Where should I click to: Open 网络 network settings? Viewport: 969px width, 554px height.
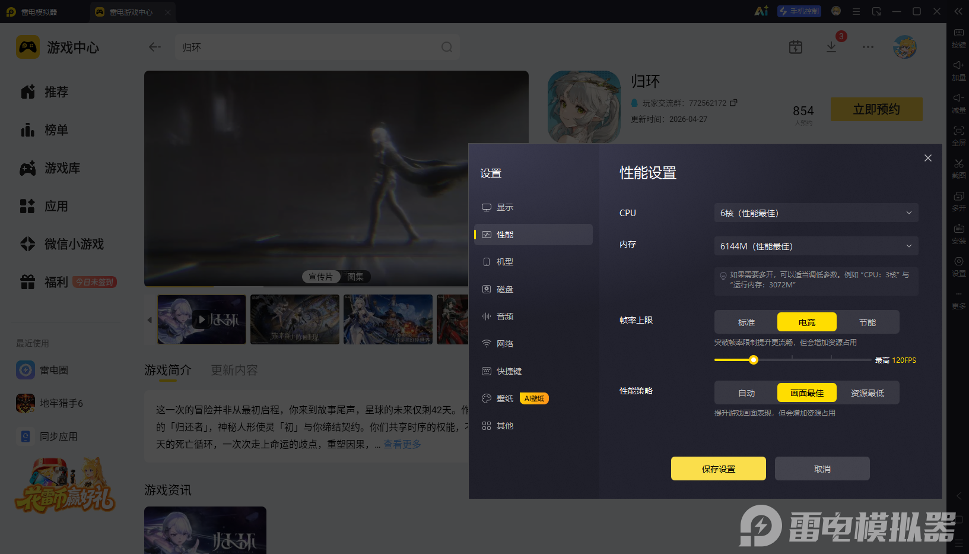click(x=533, y=344)
